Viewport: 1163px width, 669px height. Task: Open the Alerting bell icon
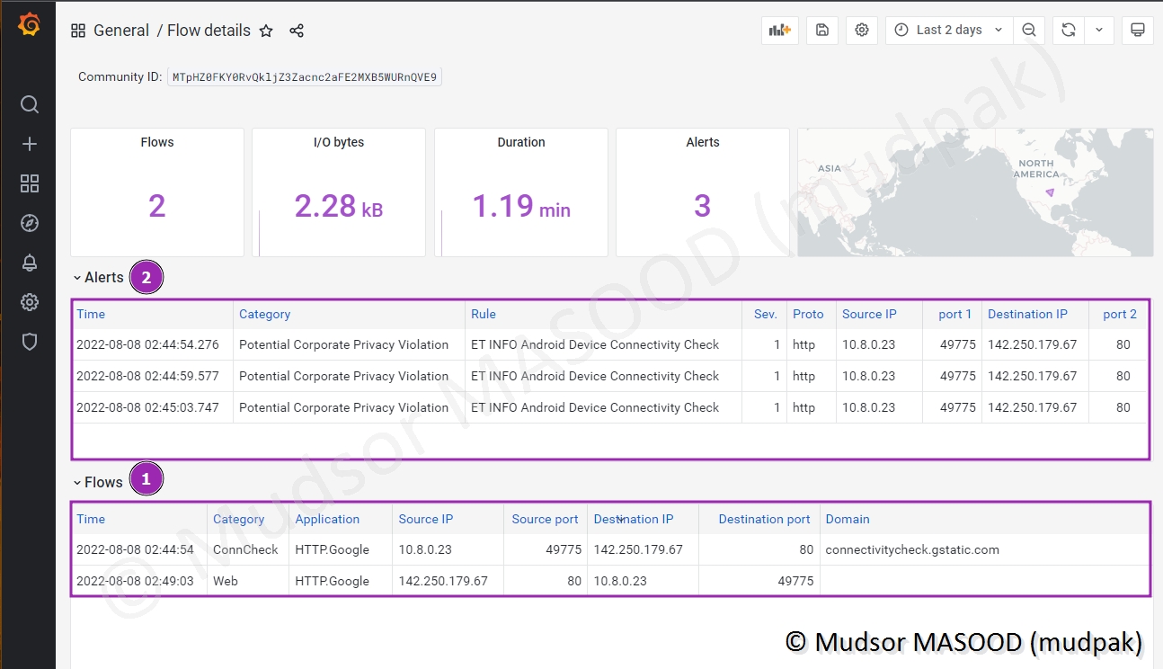tap(30, 263)
